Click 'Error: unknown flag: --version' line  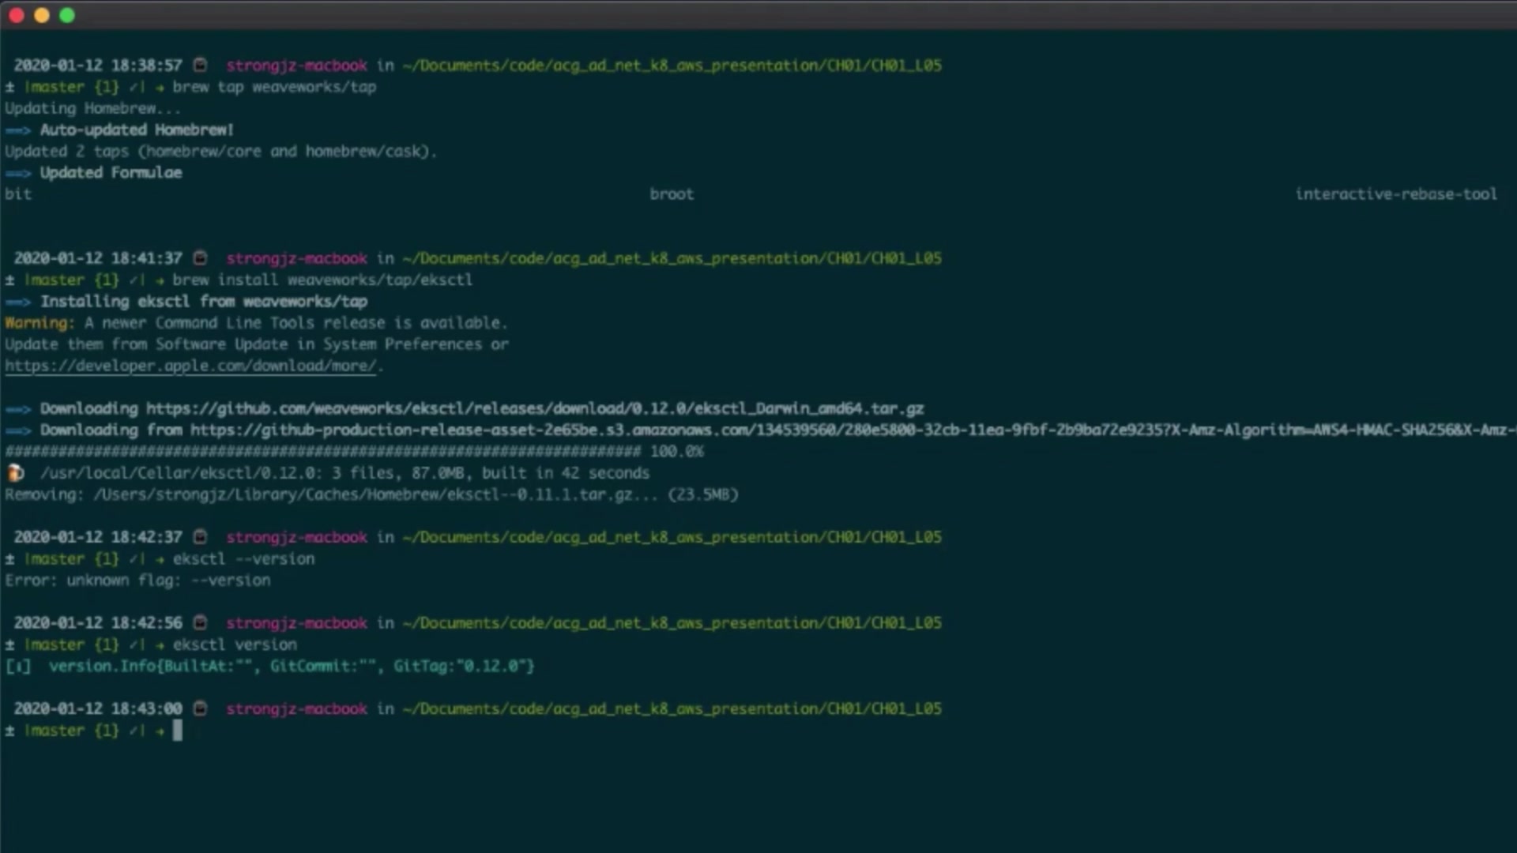click(137, 581)
